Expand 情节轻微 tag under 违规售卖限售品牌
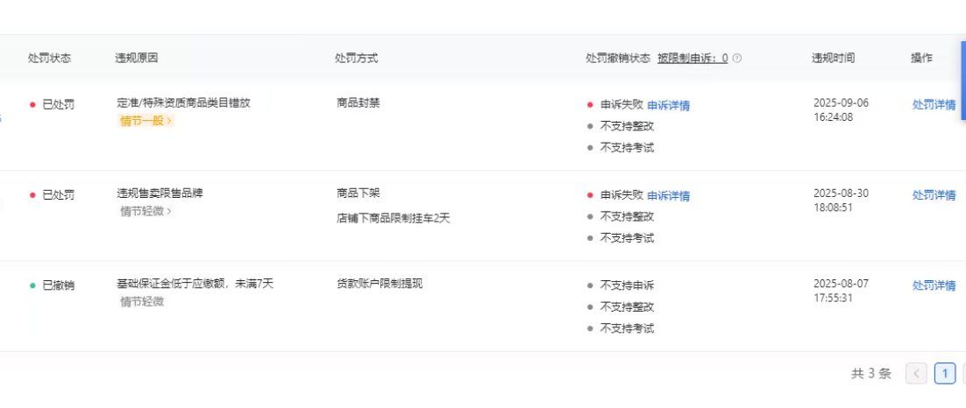Screen dimensions: 966x408 click(146, 211)
